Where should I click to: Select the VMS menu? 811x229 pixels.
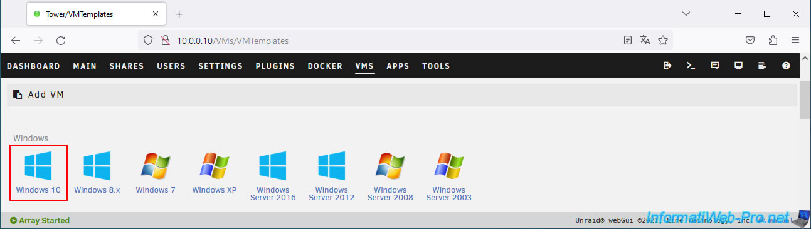(364, 66)
